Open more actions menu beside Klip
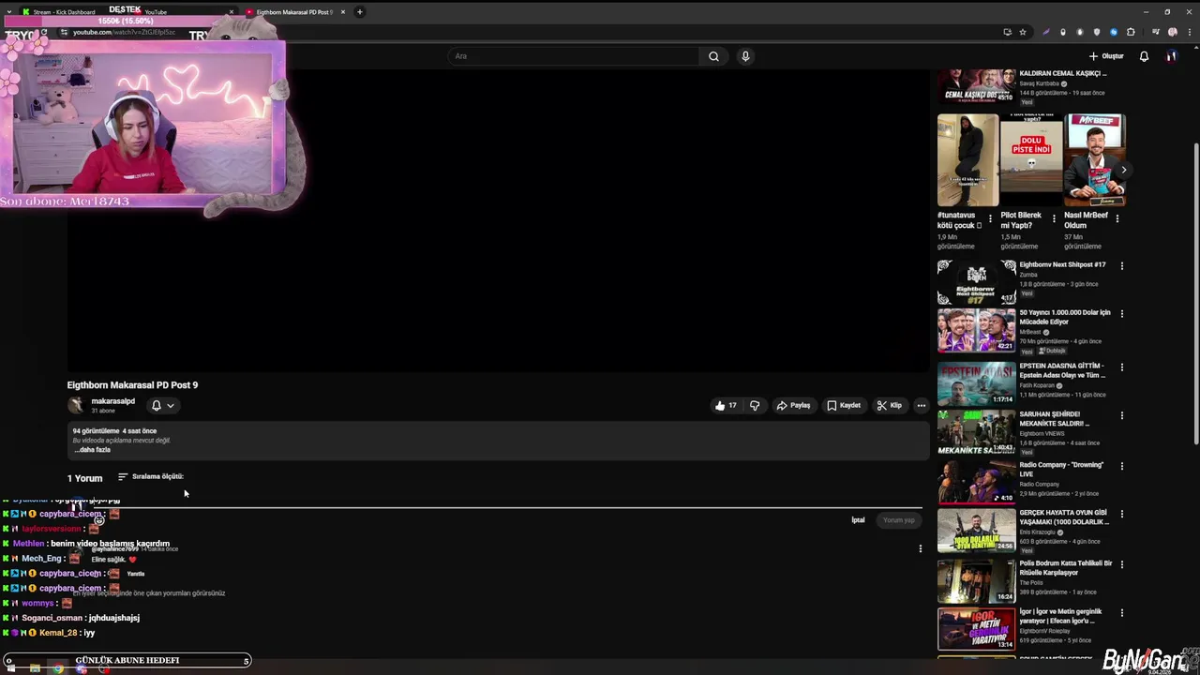The height and width of the screenshot is (675, 1200). click(922, 406)
